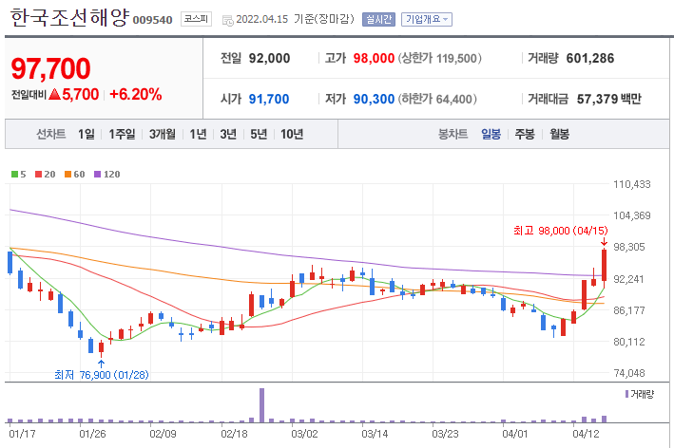Click the 실시간 button

[x=378, y=19]
